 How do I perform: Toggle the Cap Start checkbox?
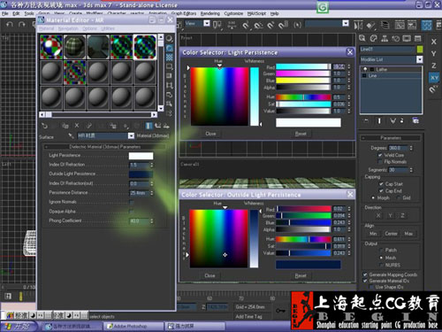[381, 184]
